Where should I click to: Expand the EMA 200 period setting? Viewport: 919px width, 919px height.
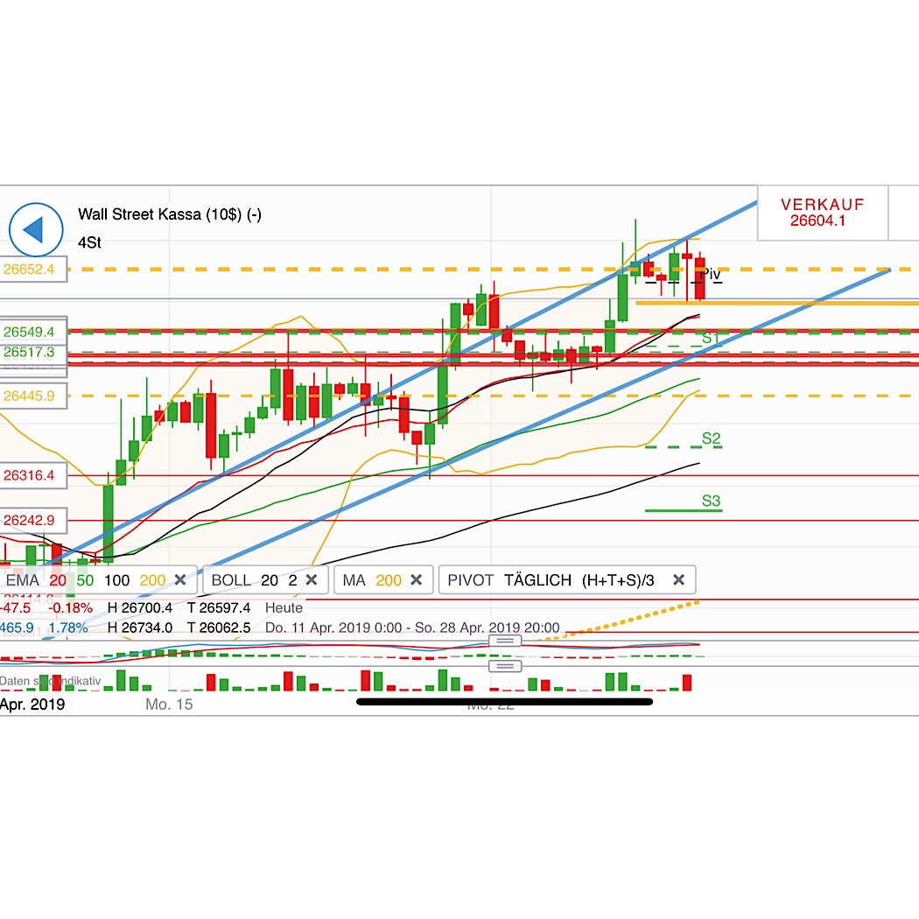point(151,579)
